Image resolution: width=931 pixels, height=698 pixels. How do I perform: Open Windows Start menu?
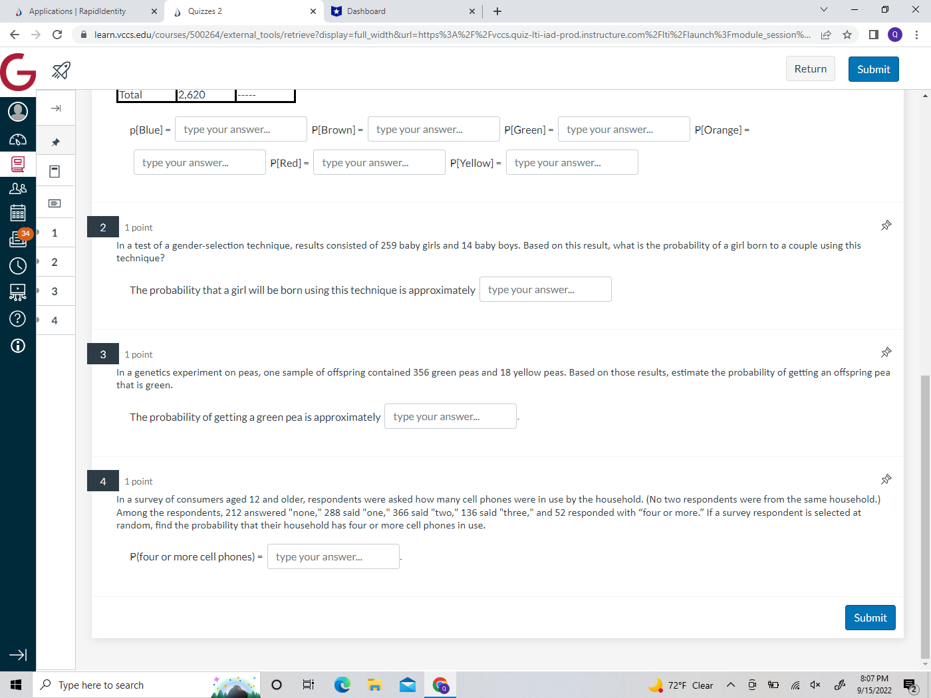click(16, 685)
